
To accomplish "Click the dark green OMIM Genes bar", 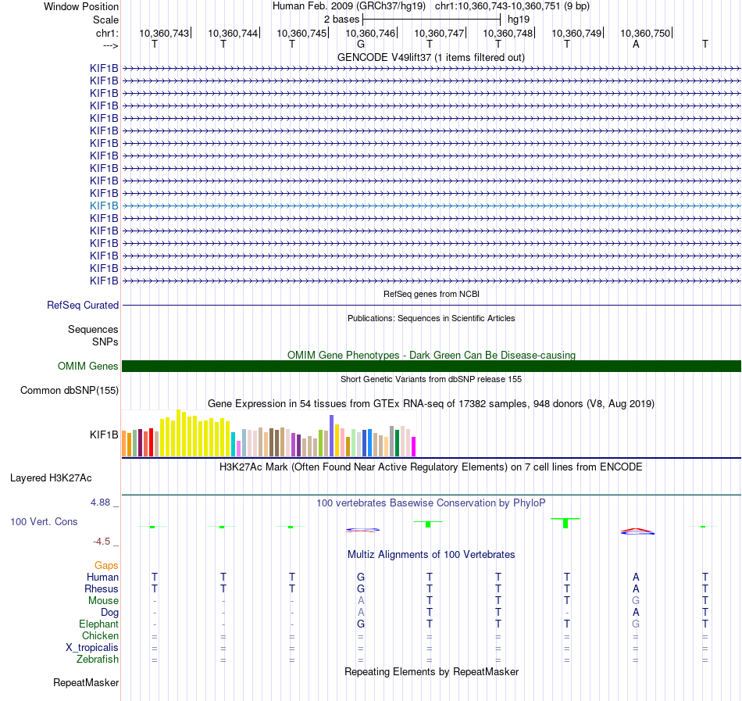I will pos(431,366).
